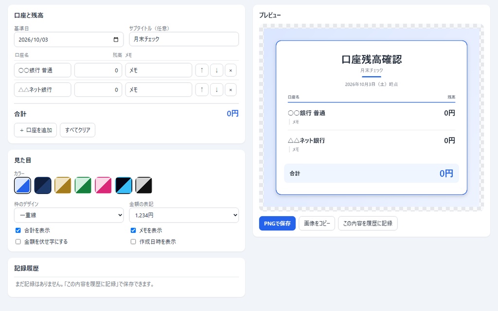Remove the △△ネット銀行 row

click(231, 89)
